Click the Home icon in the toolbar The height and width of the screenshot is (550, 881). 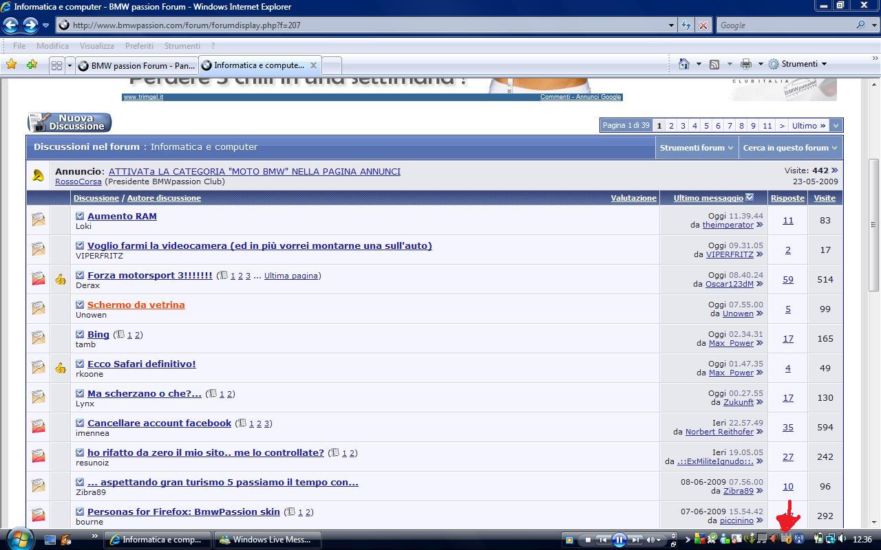tap(683, 64)
